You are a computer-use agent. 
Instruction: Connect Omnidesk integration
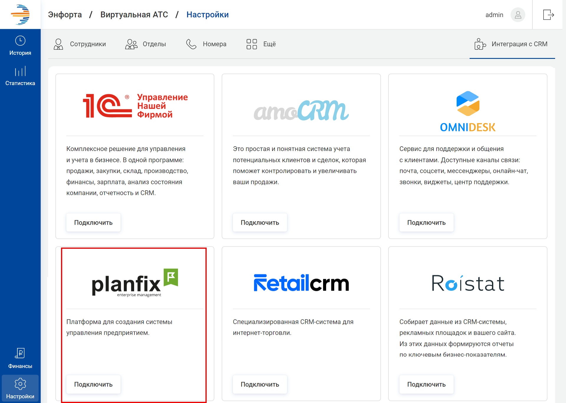pos(427,223)
